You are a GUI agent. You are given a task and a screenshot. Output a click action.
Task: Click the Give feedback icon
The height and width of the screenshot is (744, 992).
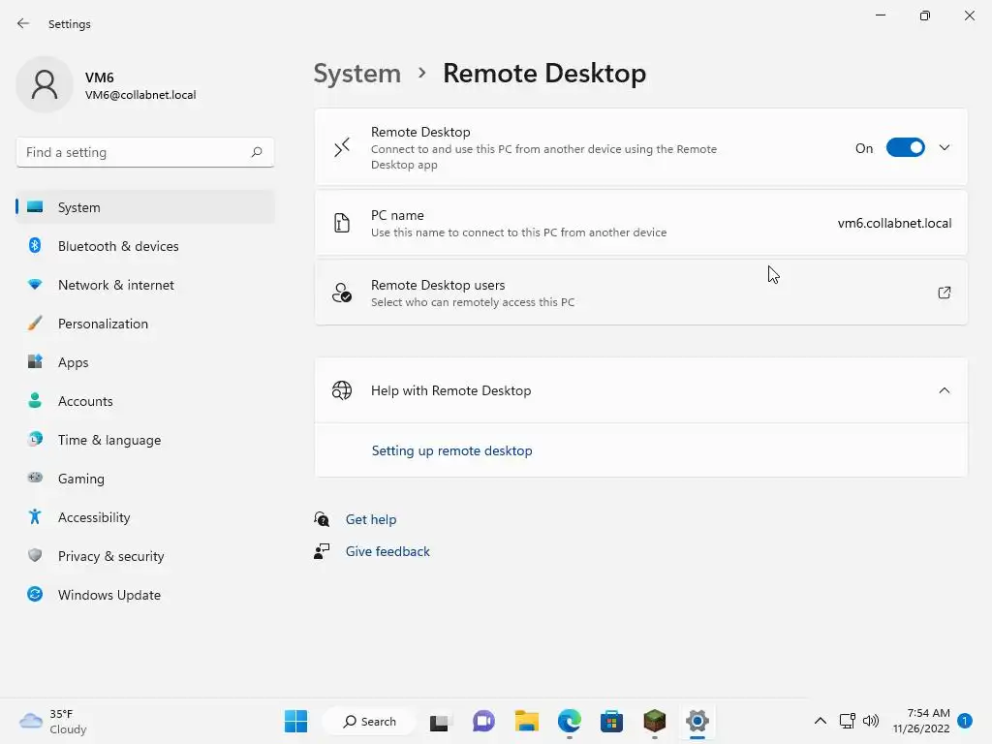tap(323, 551)
